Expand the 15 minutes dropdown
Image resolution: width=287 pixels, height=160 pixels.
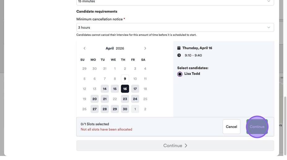[x=175, y=2]
